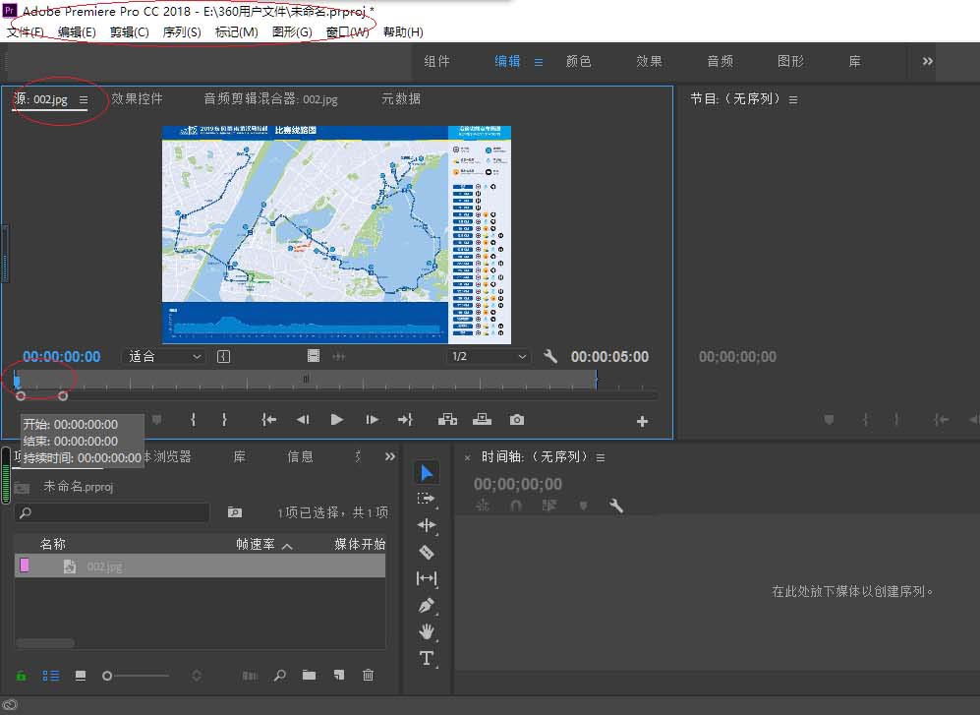Expand hidden workspaces with double-chevron

tap(927, 61)
